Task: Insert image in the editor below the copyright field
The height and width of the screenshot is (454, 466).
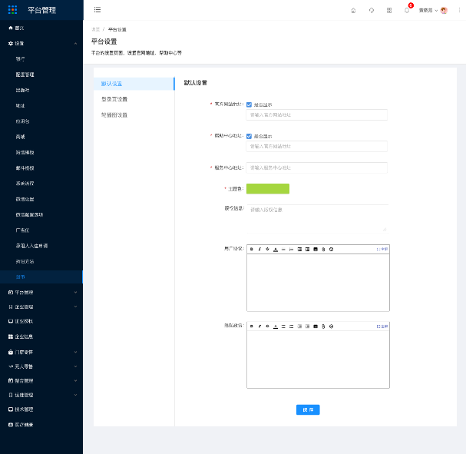Action: pos(316,249)
